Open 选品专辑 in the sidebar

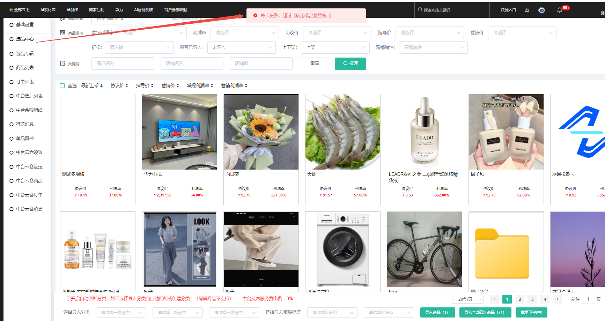[25, 54]
